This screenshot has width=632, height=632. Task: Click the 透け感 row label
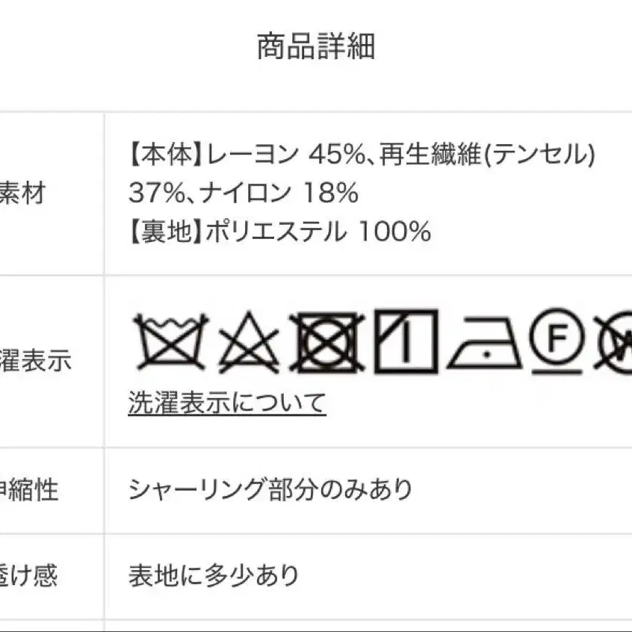(x=28, y=574)
